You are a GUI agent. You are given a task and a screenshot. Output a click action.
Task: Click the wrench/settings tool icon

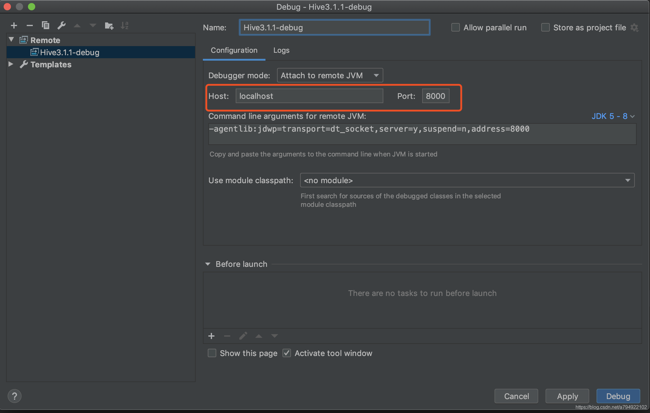coord(62,25)
